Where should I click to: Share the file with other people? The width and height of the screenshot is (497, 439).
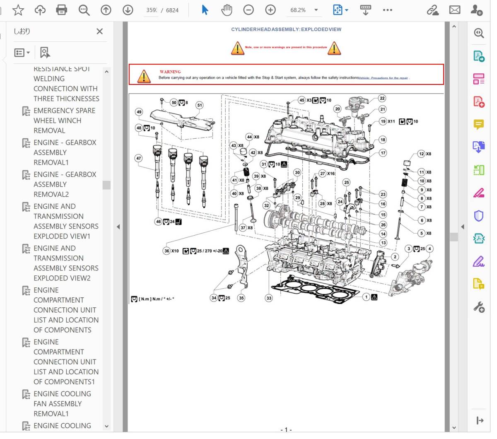pos(477,10)
